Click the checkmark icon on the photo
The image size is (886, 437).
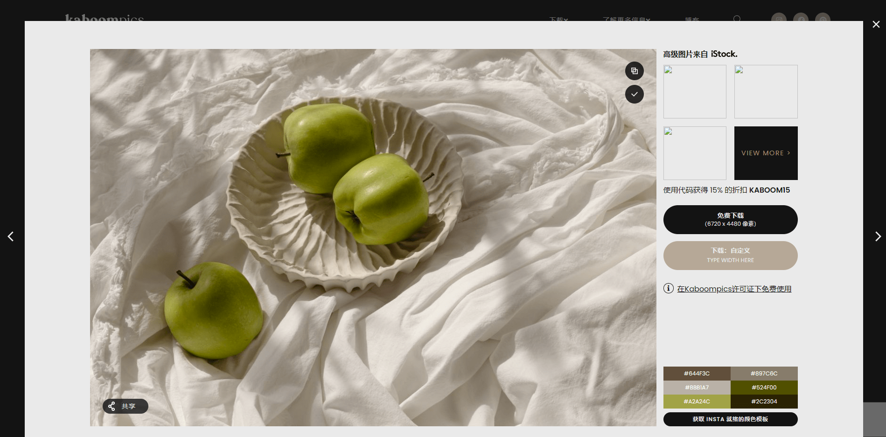pyautogui.click(x=634, y=94)
